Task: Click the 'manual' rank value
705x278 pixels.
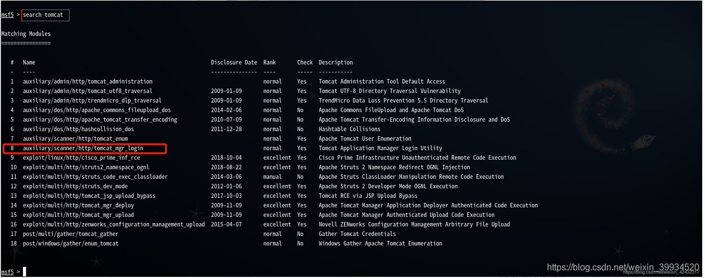Action: 273,177
